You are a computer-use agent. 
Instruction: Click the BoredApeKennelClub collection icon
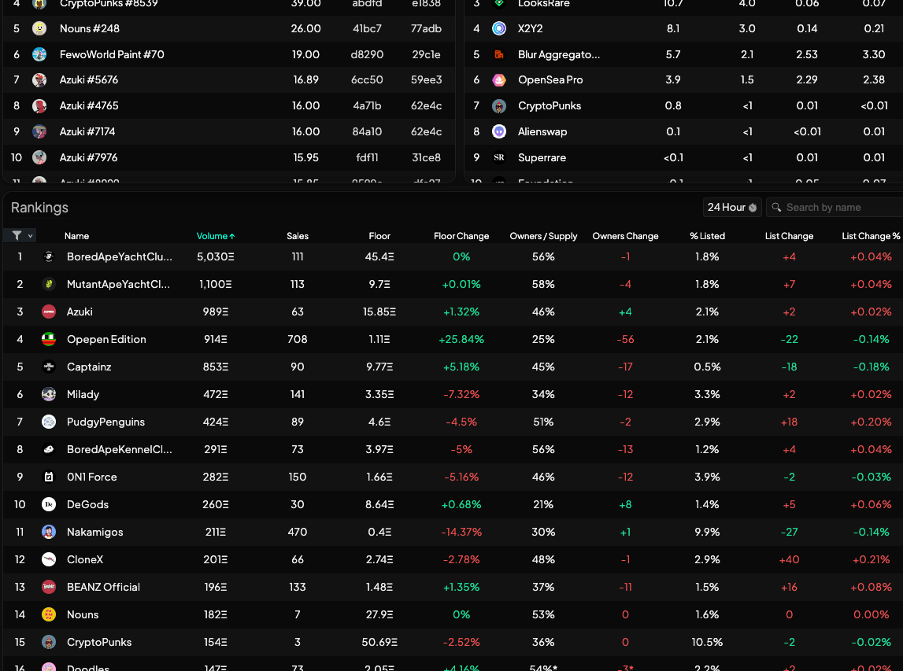tap(48, 449)
